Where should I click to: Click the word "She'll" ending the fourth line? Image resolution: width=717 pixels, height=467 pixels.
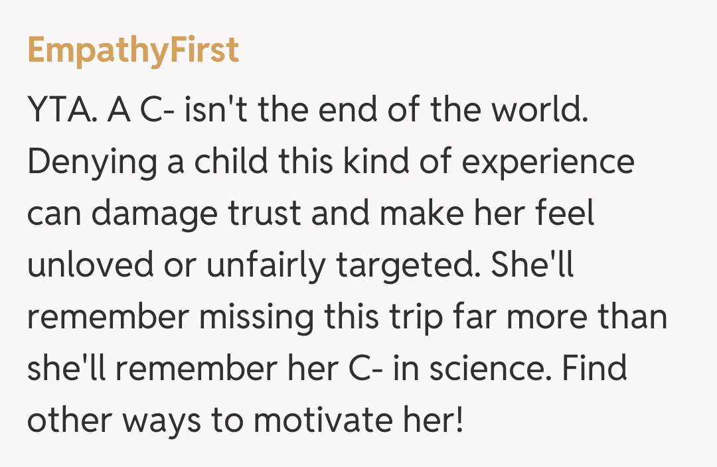pyautogui.click(x=532, y=266)
